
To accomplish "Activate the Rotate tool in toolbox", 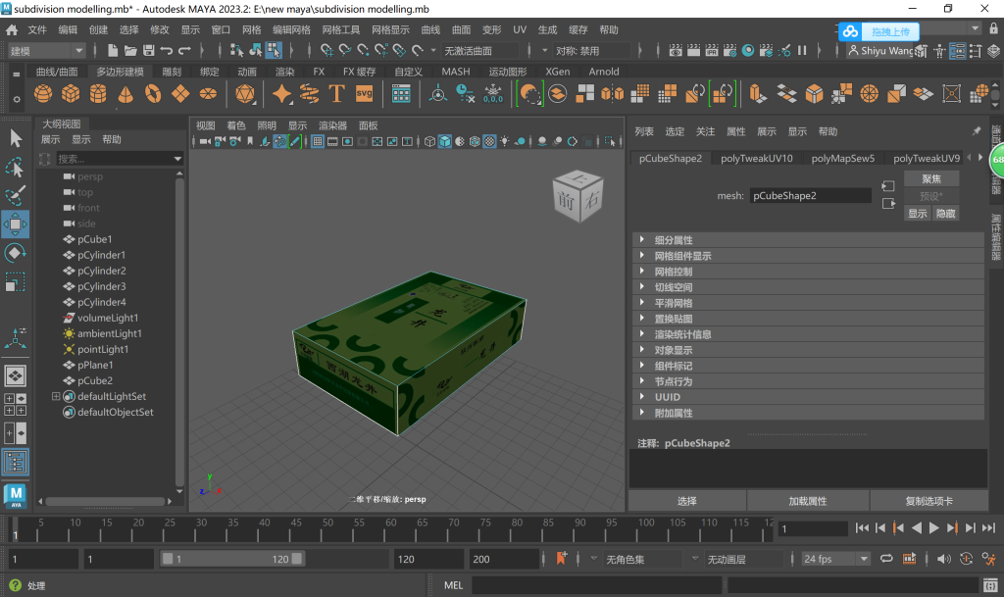I will (x=16, y=253).
